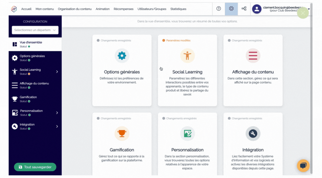Screen dimensions: 322x178
Task: Expand Personnalisation sidebar submenu
Action: click(x=57, y=113)
